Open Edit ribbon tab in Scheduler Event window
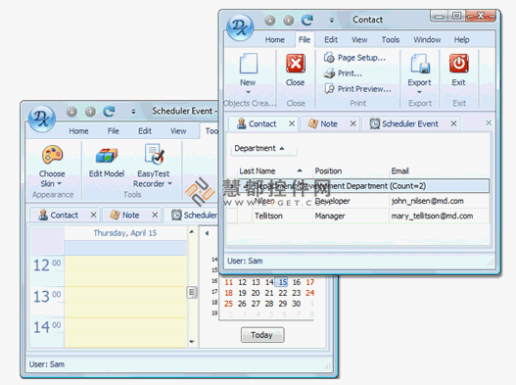516x385 pixels. pyautogui.click(x=145, y=131)
